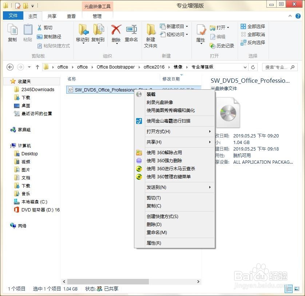Switch to details view via status bar icon
The width and height of the screenshot is (305, 296).
(x=289, y=288)
